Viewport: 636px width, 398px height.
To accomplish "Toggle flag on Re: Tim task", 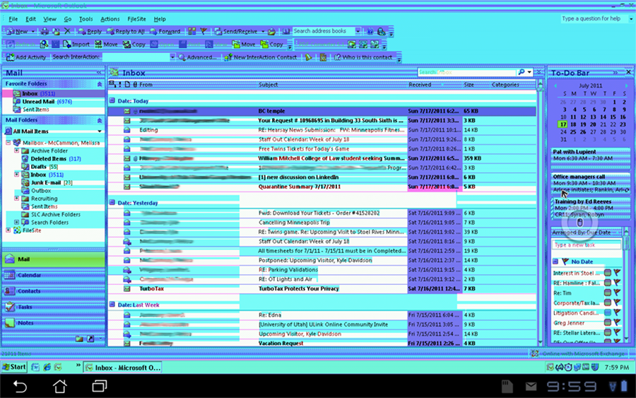I will 618,293.
